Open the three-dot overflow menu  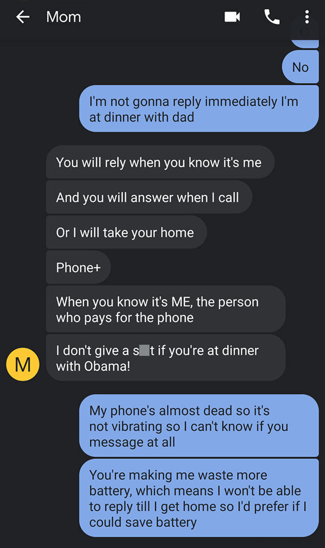[307, 17]
